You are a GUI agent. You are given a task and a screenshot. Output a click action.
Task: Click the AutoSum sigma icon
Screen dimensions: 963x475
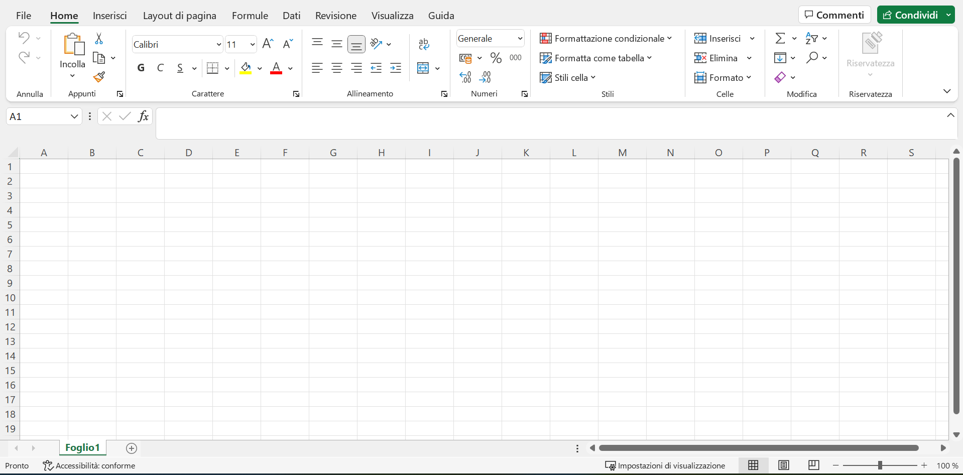tap(780, 38)
